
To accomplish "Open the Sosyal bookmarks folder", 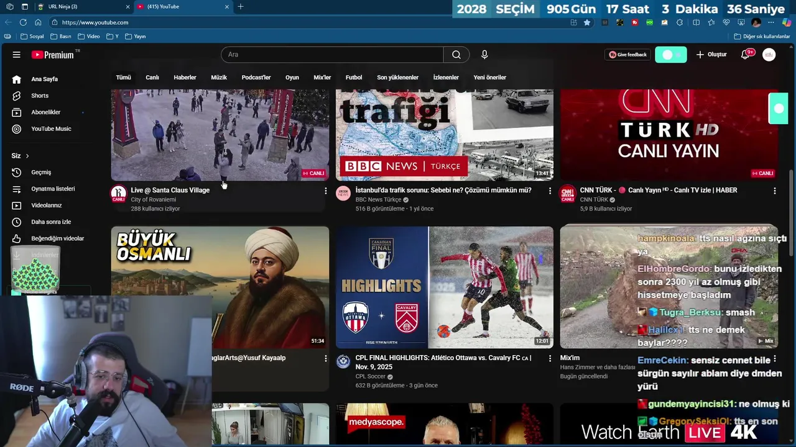I will click(32, 37).
